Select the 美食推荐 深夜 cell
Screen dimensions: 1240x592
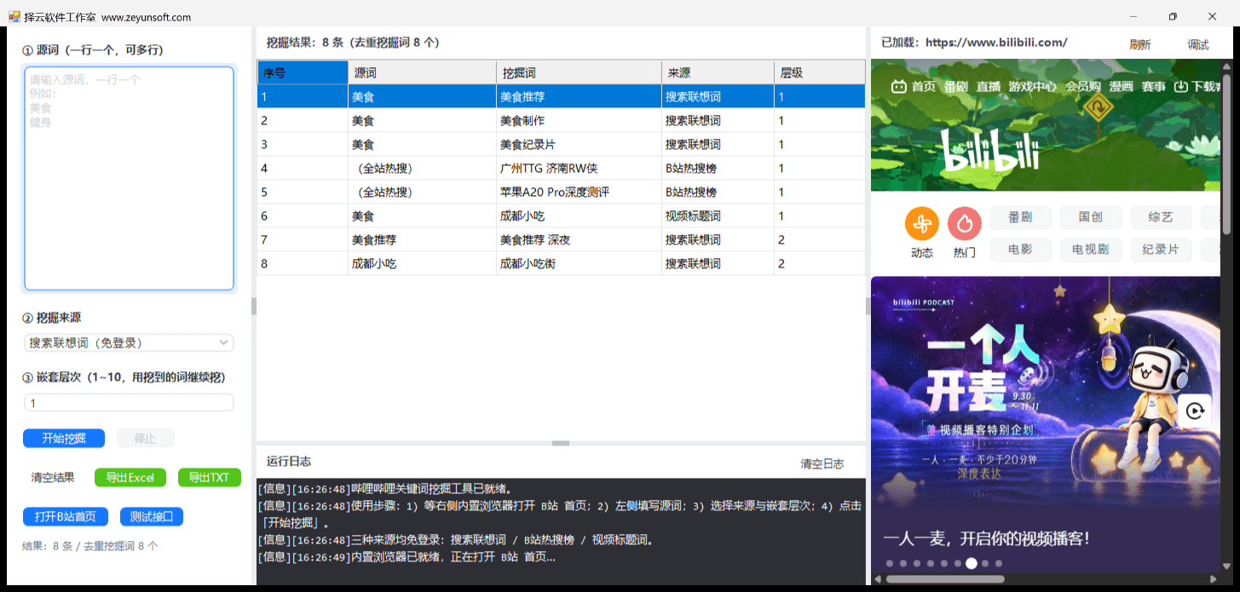point(579,239)
